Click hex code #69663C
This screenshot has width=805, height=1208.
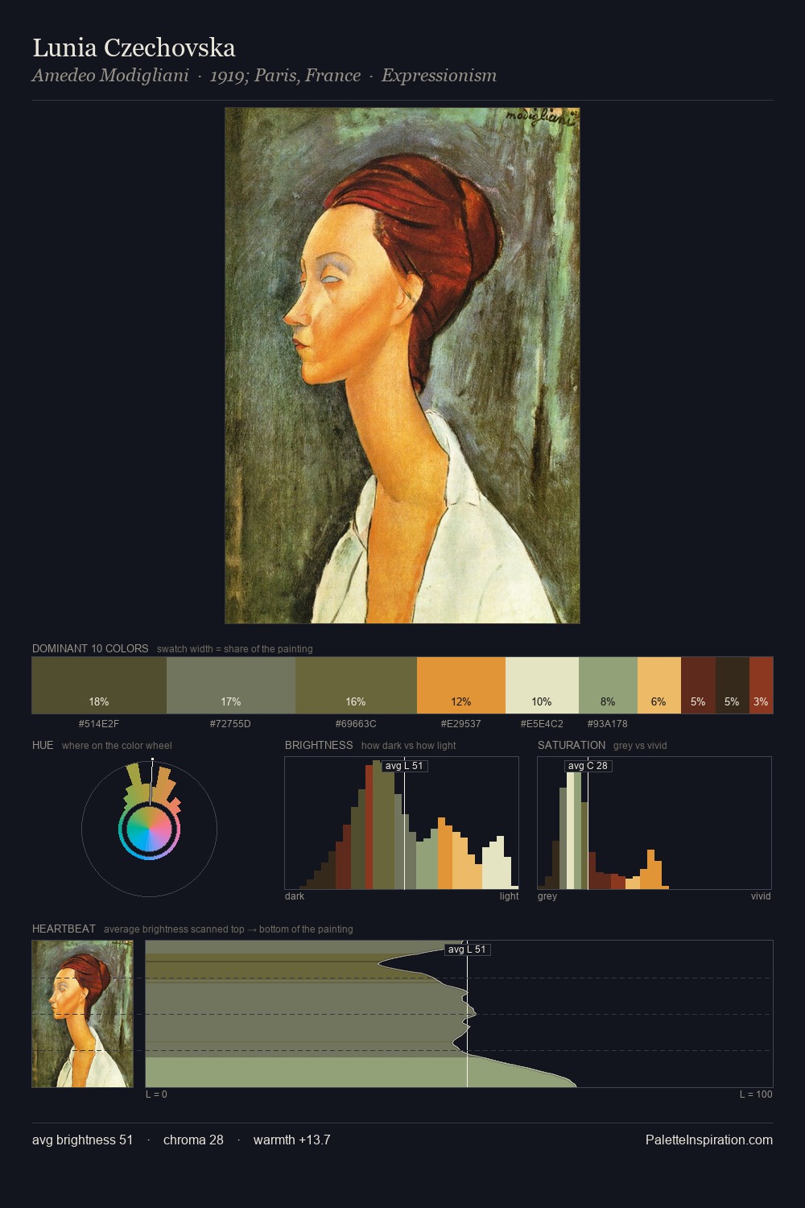(356, 724)
